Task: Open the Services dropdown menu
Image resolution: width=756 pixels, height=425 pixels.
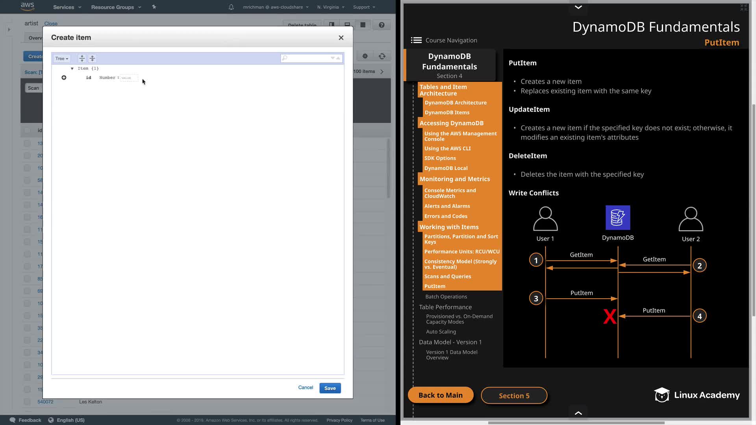Action: point(67,7)
